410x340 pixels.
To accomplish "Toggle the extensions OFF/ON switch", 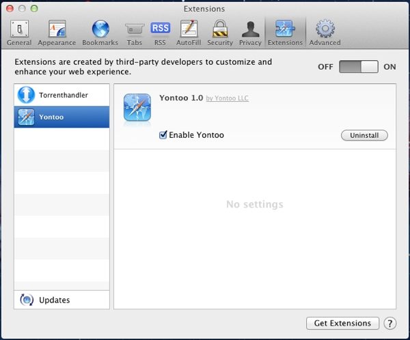I will 359,67.
